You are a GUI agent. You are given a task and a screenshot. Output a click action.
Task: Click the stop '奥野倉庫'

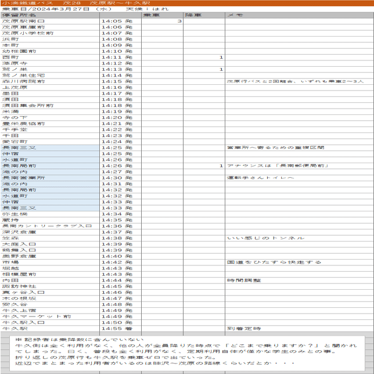pyautogui.click(x=19, y=256)
